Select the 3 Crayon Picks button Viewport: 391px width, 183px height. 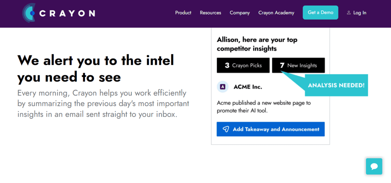[x=243, y=65]
